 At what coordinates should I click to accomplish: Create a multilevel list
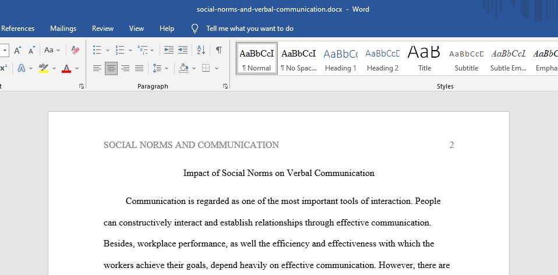[x=142, y=50]
